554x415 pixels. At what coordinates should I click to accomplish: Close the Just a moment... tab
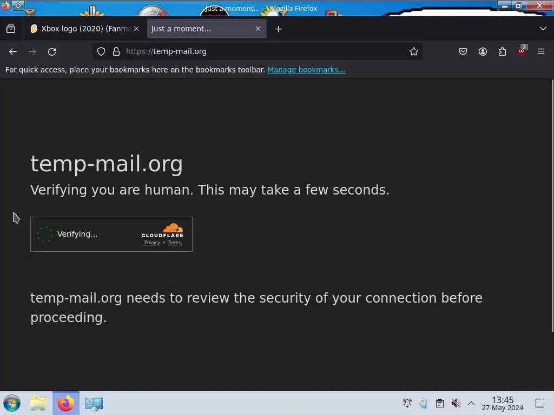(258, 29)
